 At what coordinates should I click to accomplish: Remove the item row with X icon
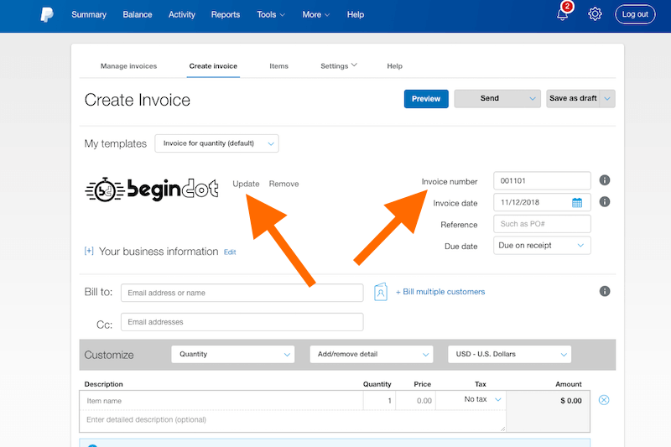pos(604,400)
